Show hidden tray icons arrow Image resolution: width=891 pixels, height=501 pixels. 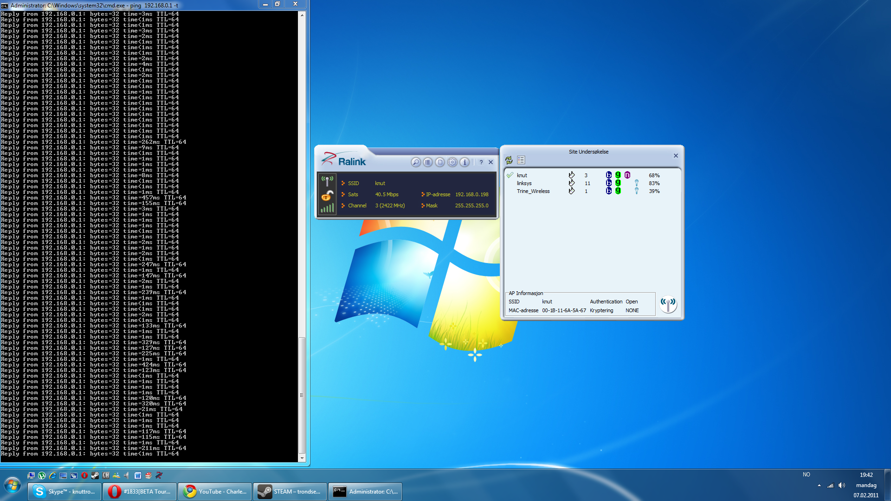819,486
